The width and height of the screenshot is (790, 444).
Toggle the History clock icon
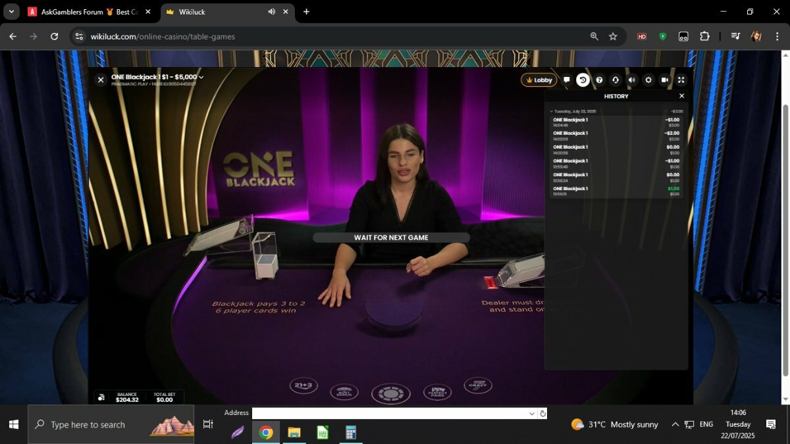point(583,80)
